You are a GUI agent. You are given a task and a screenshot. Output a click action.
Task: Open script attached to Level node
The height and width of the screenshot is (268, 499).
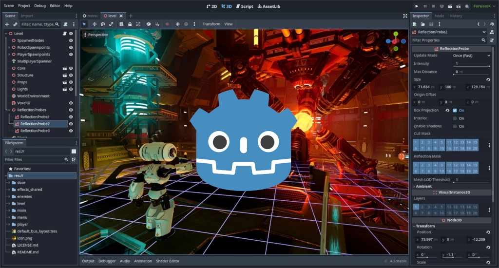coord(65,34)
